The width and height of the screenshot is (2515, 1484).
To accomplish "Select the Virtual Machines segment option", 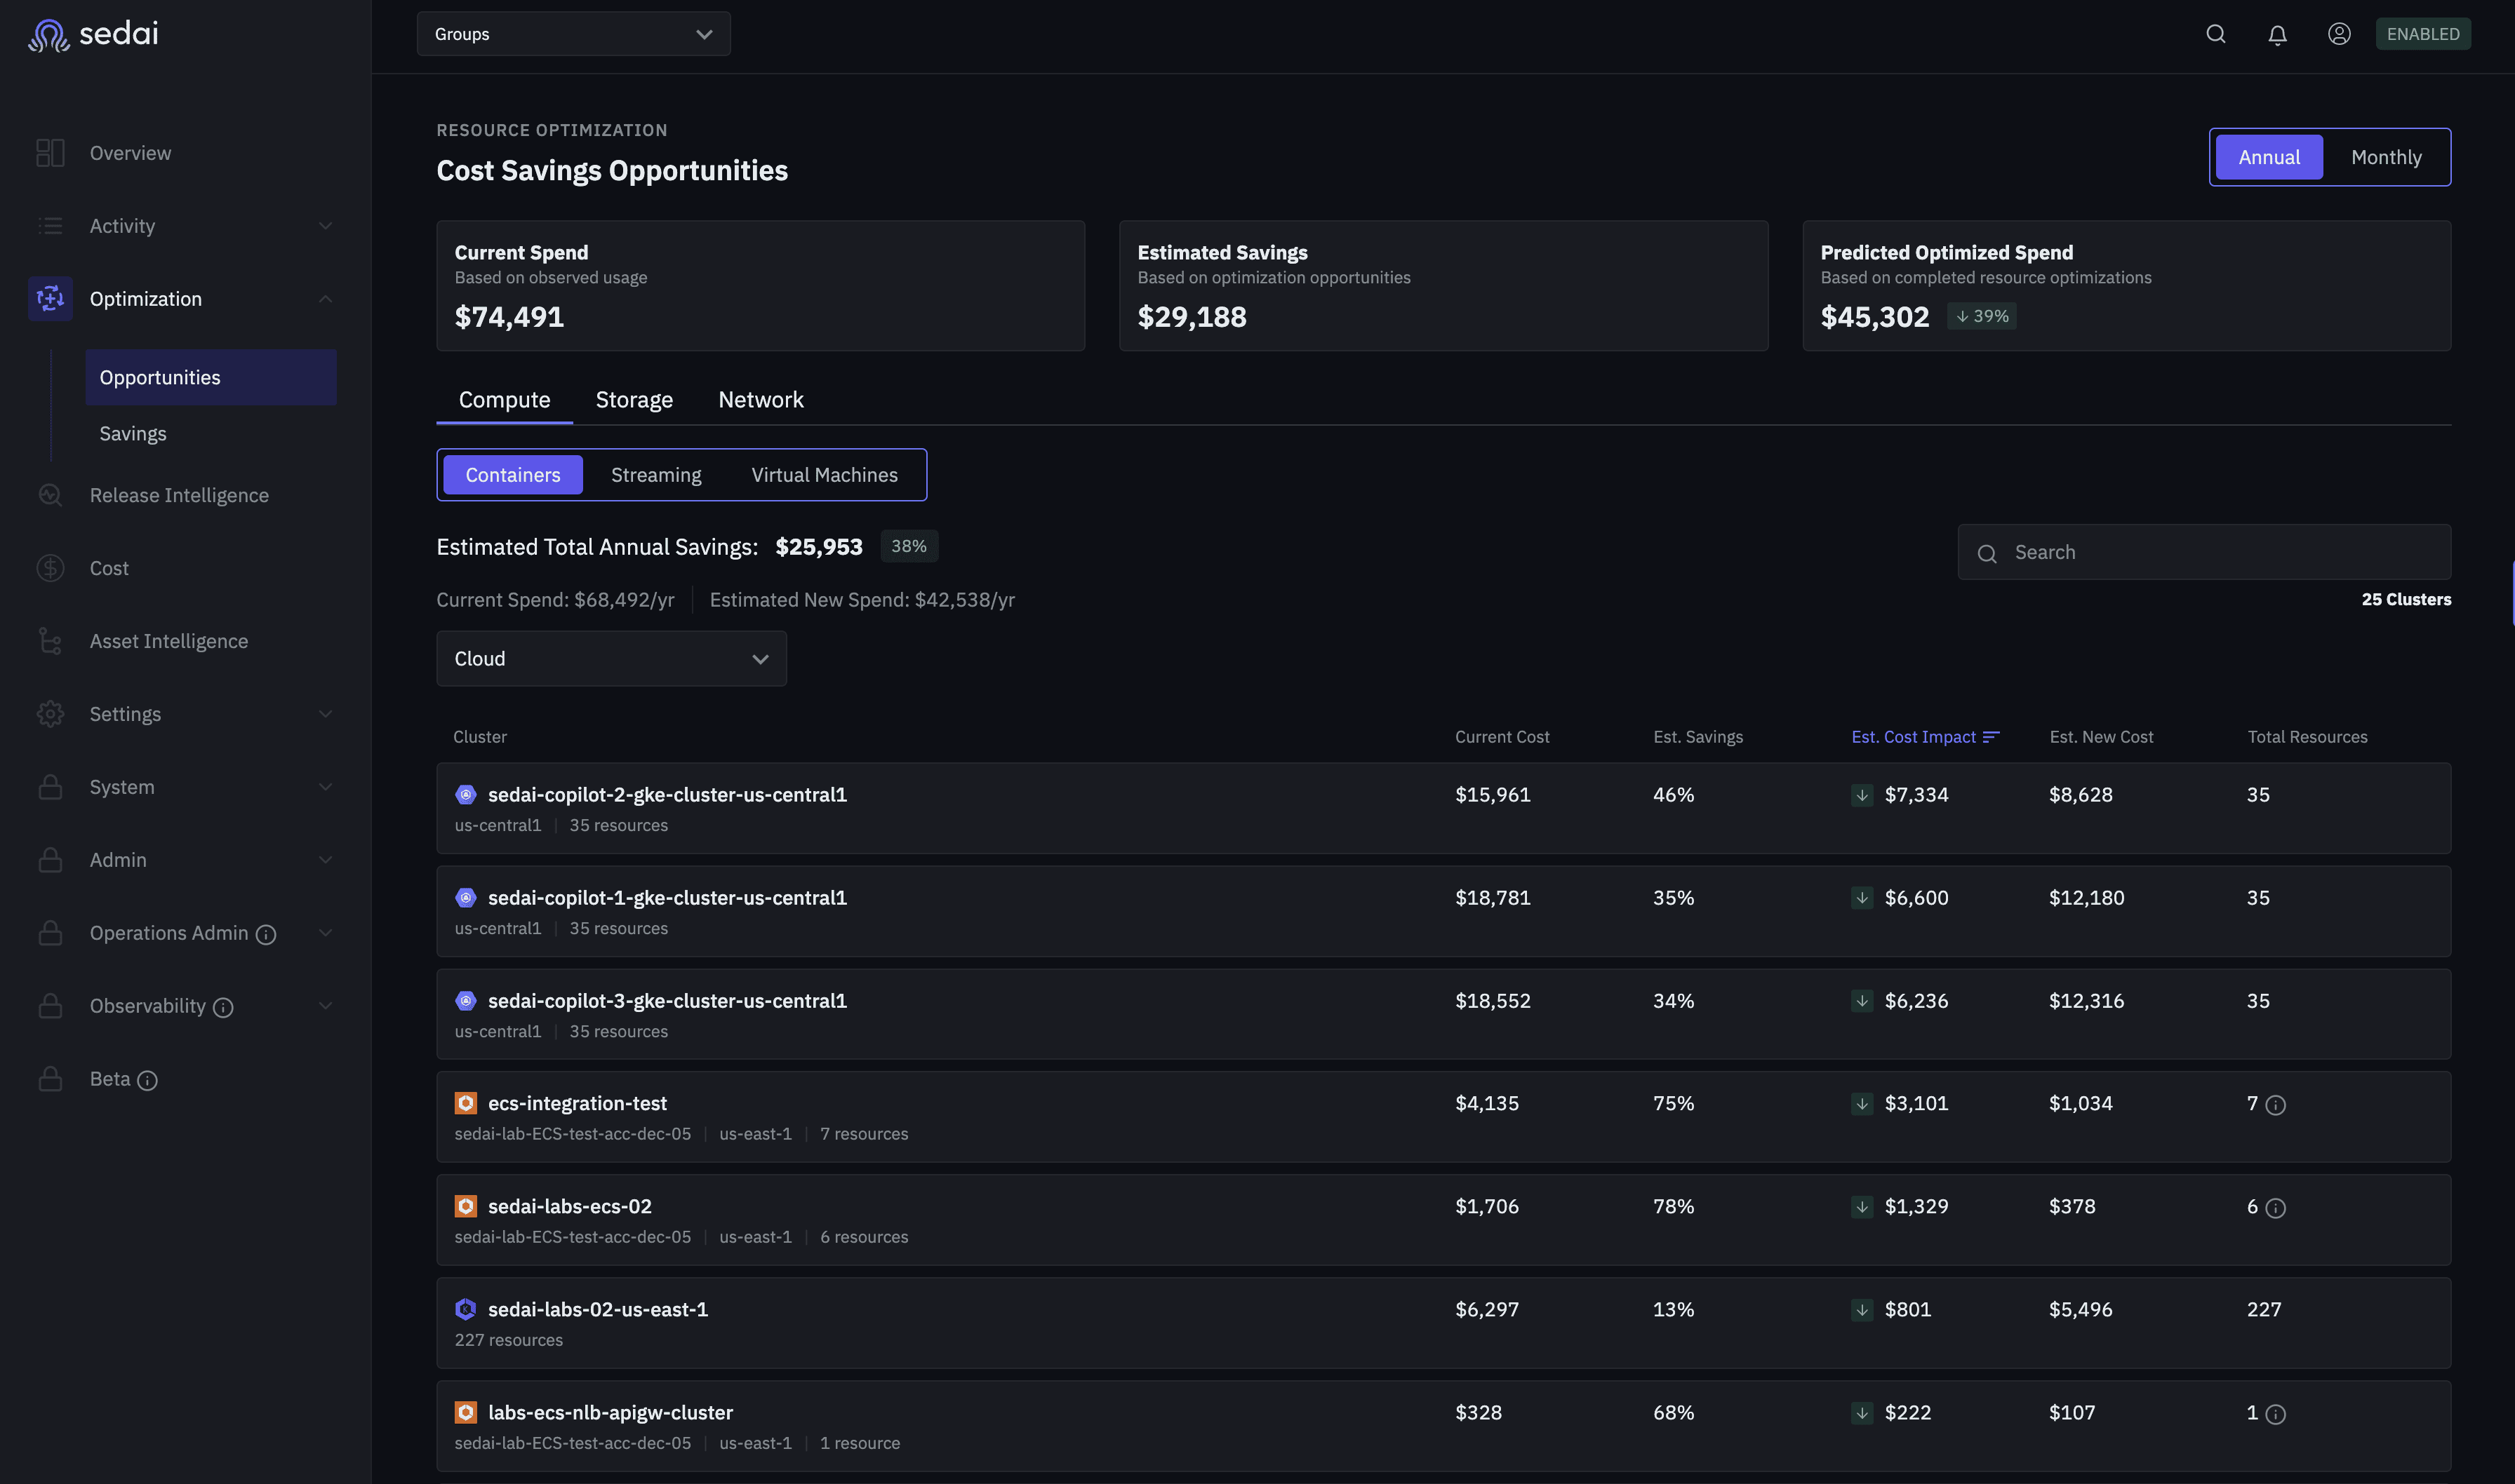I will coord(823,475).
